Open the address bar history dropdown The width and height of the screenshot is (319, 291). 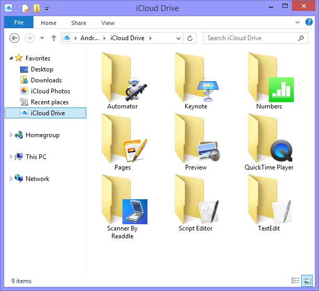[x=179, y=38]
